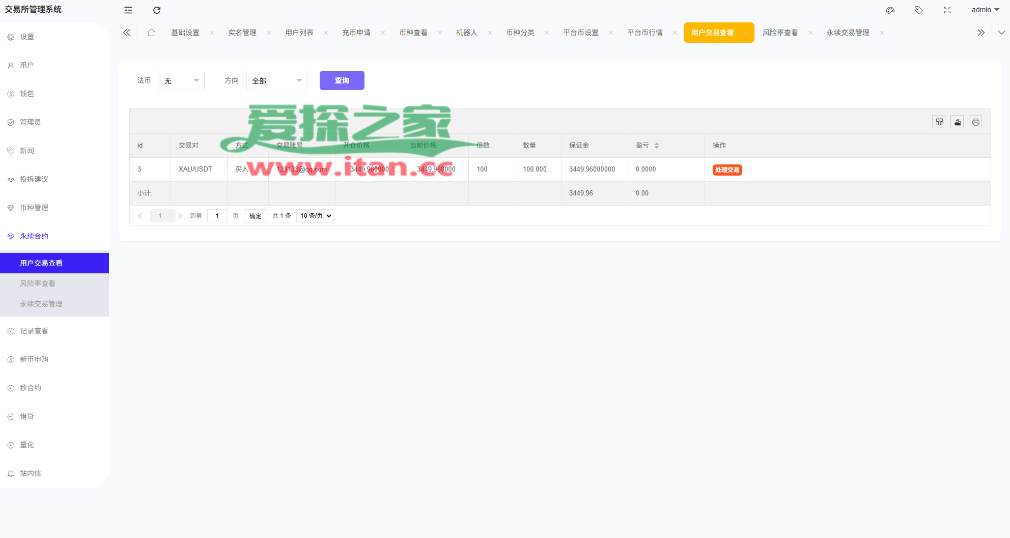This screenshot has height=538, width=1010.
Task: Go to the home tab icon
Action: (151, 33)
